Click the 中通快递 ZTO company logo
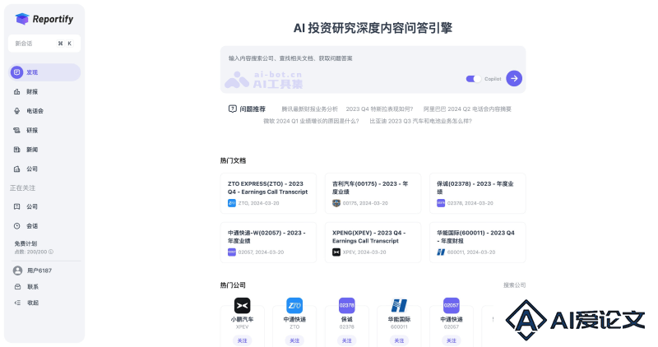The image size is (658, 347). (294, 305)
